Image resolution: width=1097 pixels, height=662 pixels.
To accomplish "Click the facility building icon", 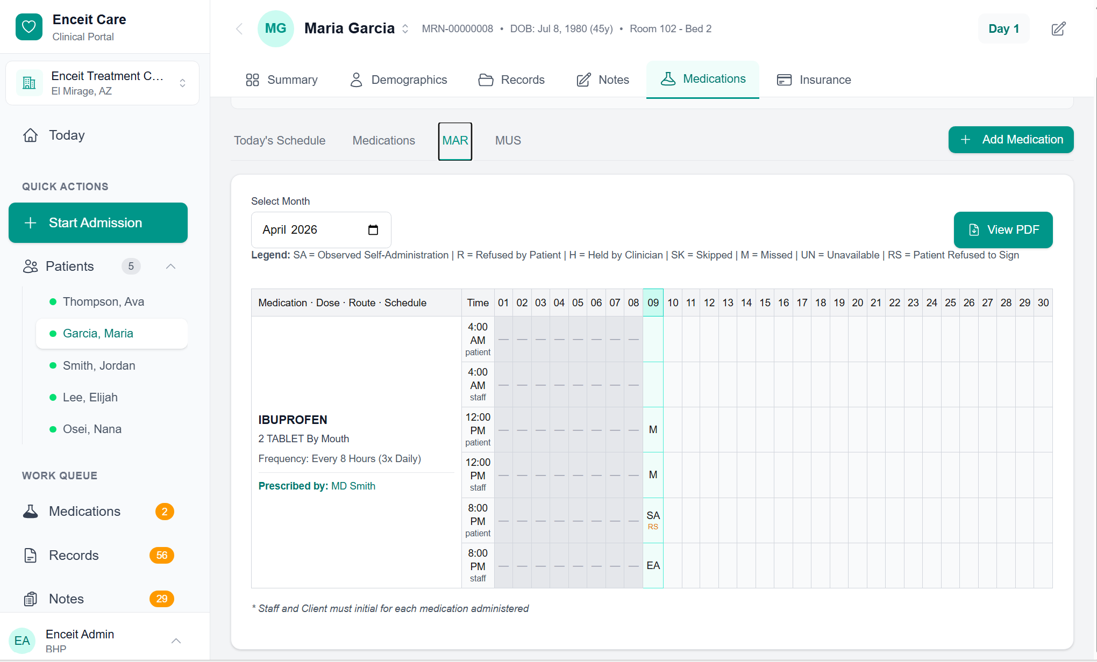I will (x=29, y=83).
